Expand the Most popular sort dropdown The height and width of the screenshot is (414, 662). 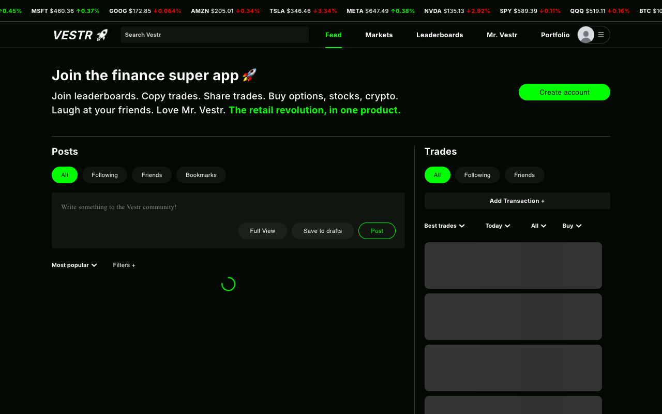pyautogui.click(x=74, y=265)
